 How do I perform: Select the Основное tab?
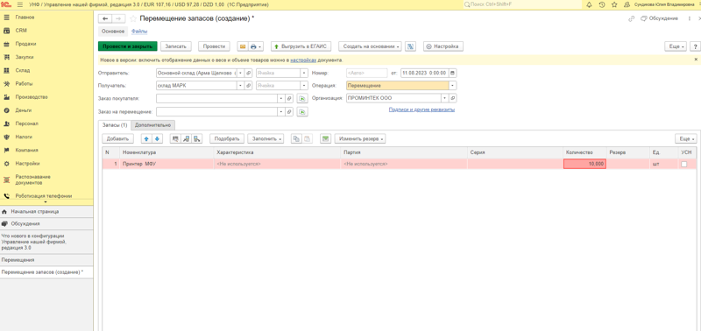(113, 32)
